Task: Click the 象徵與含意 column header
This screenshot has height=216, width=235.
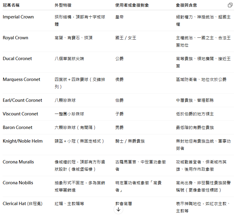Action: point(186,5)
